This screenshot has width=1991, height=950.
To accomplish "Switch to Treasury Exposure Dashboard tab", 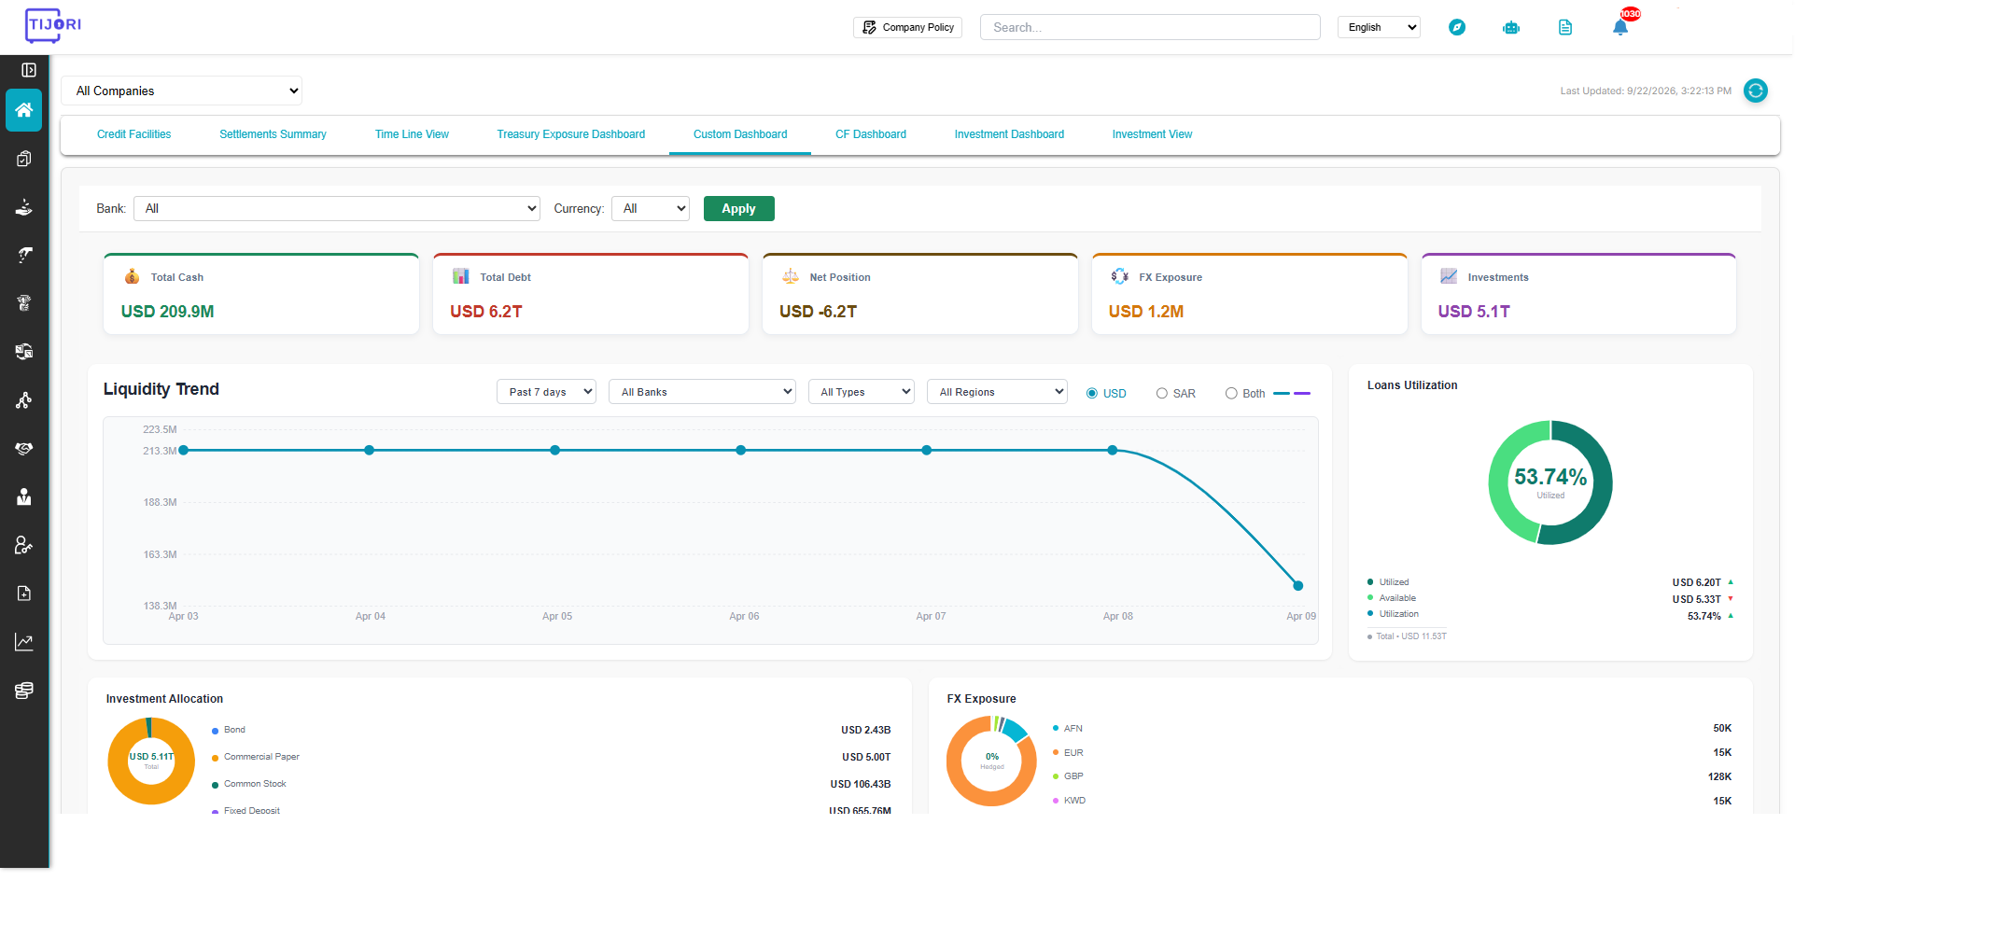I will (x=571, y=134).
